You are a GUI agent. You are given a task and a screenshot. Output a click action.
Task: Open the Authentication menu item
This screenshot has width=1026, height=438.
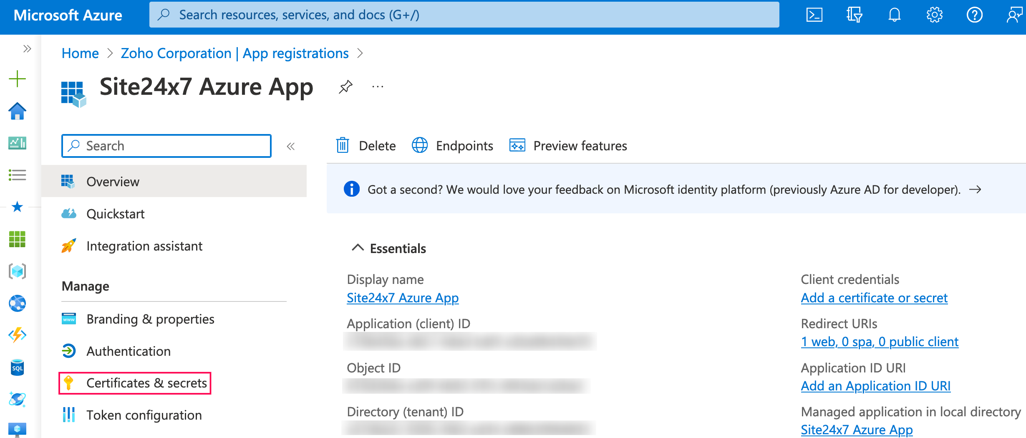pos(128,351)
